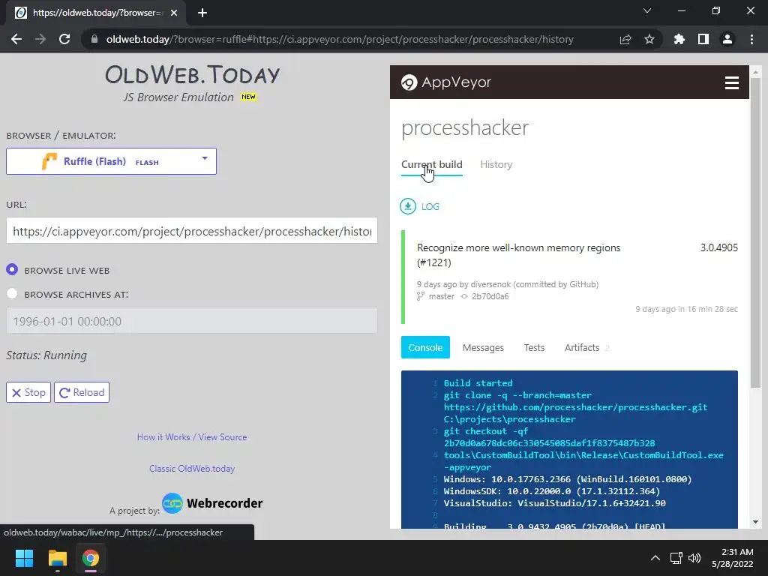The height and width of the screenshot is (576, 768).
Task: Click the Ruffle Flash emulator icon
Action: pyautogui.click(x=49, y=161)
